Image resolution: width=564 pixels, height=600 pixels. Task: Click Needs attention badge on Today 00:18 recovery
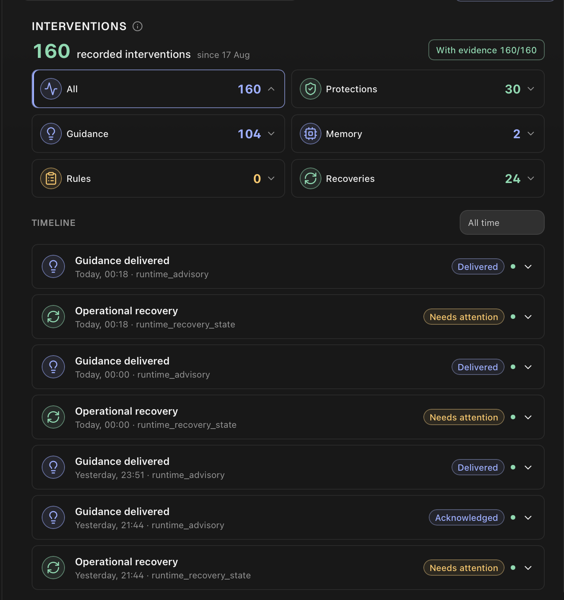[x=464, y=317]
